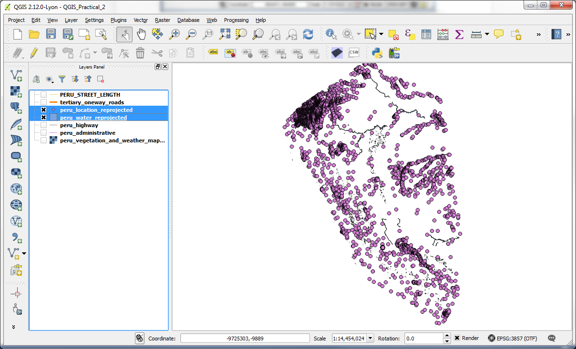Viewport: 576px width, 349px height.
Task: Select the Pan Map hand tool
Action: pos(142,34)
